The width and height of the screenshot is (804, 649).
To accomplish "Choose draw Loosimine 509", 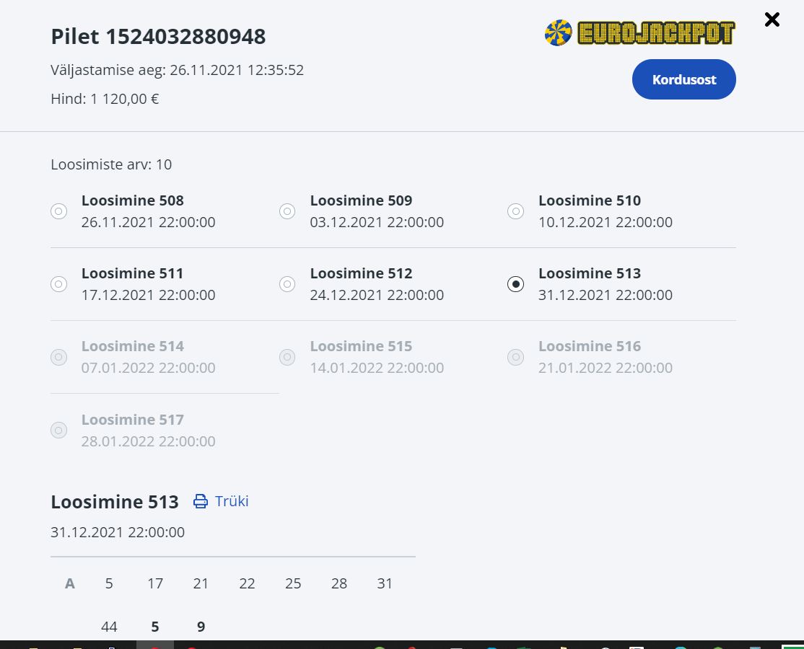I will pos(287,211).
